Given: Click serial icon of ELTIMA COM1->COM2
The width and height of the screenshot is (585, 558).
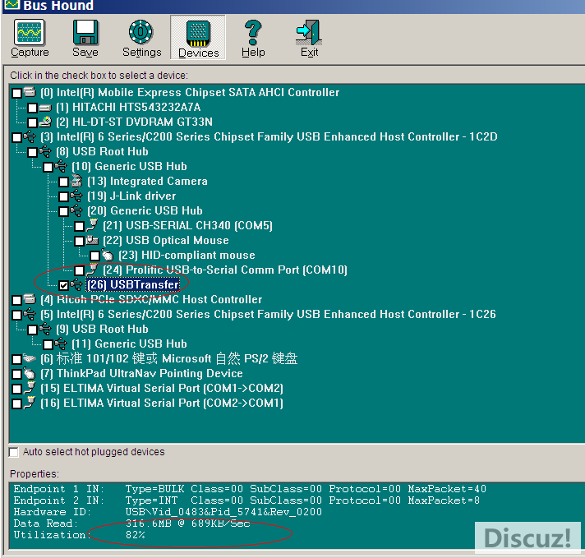Looking at the screenshot, I should tap(30, 388).
